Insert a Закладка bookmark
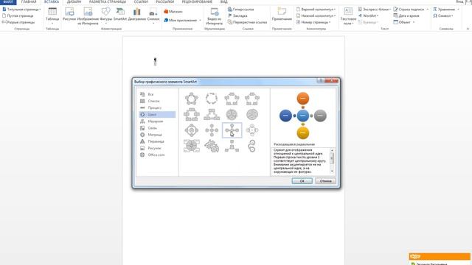 tap(237, 15)
